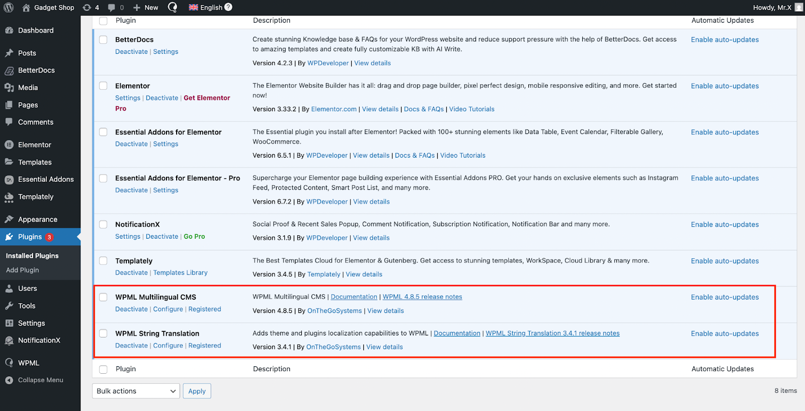Click the '8 items' count text
Viewport: 805px width, 411px height.
click(x=785, y=391)
